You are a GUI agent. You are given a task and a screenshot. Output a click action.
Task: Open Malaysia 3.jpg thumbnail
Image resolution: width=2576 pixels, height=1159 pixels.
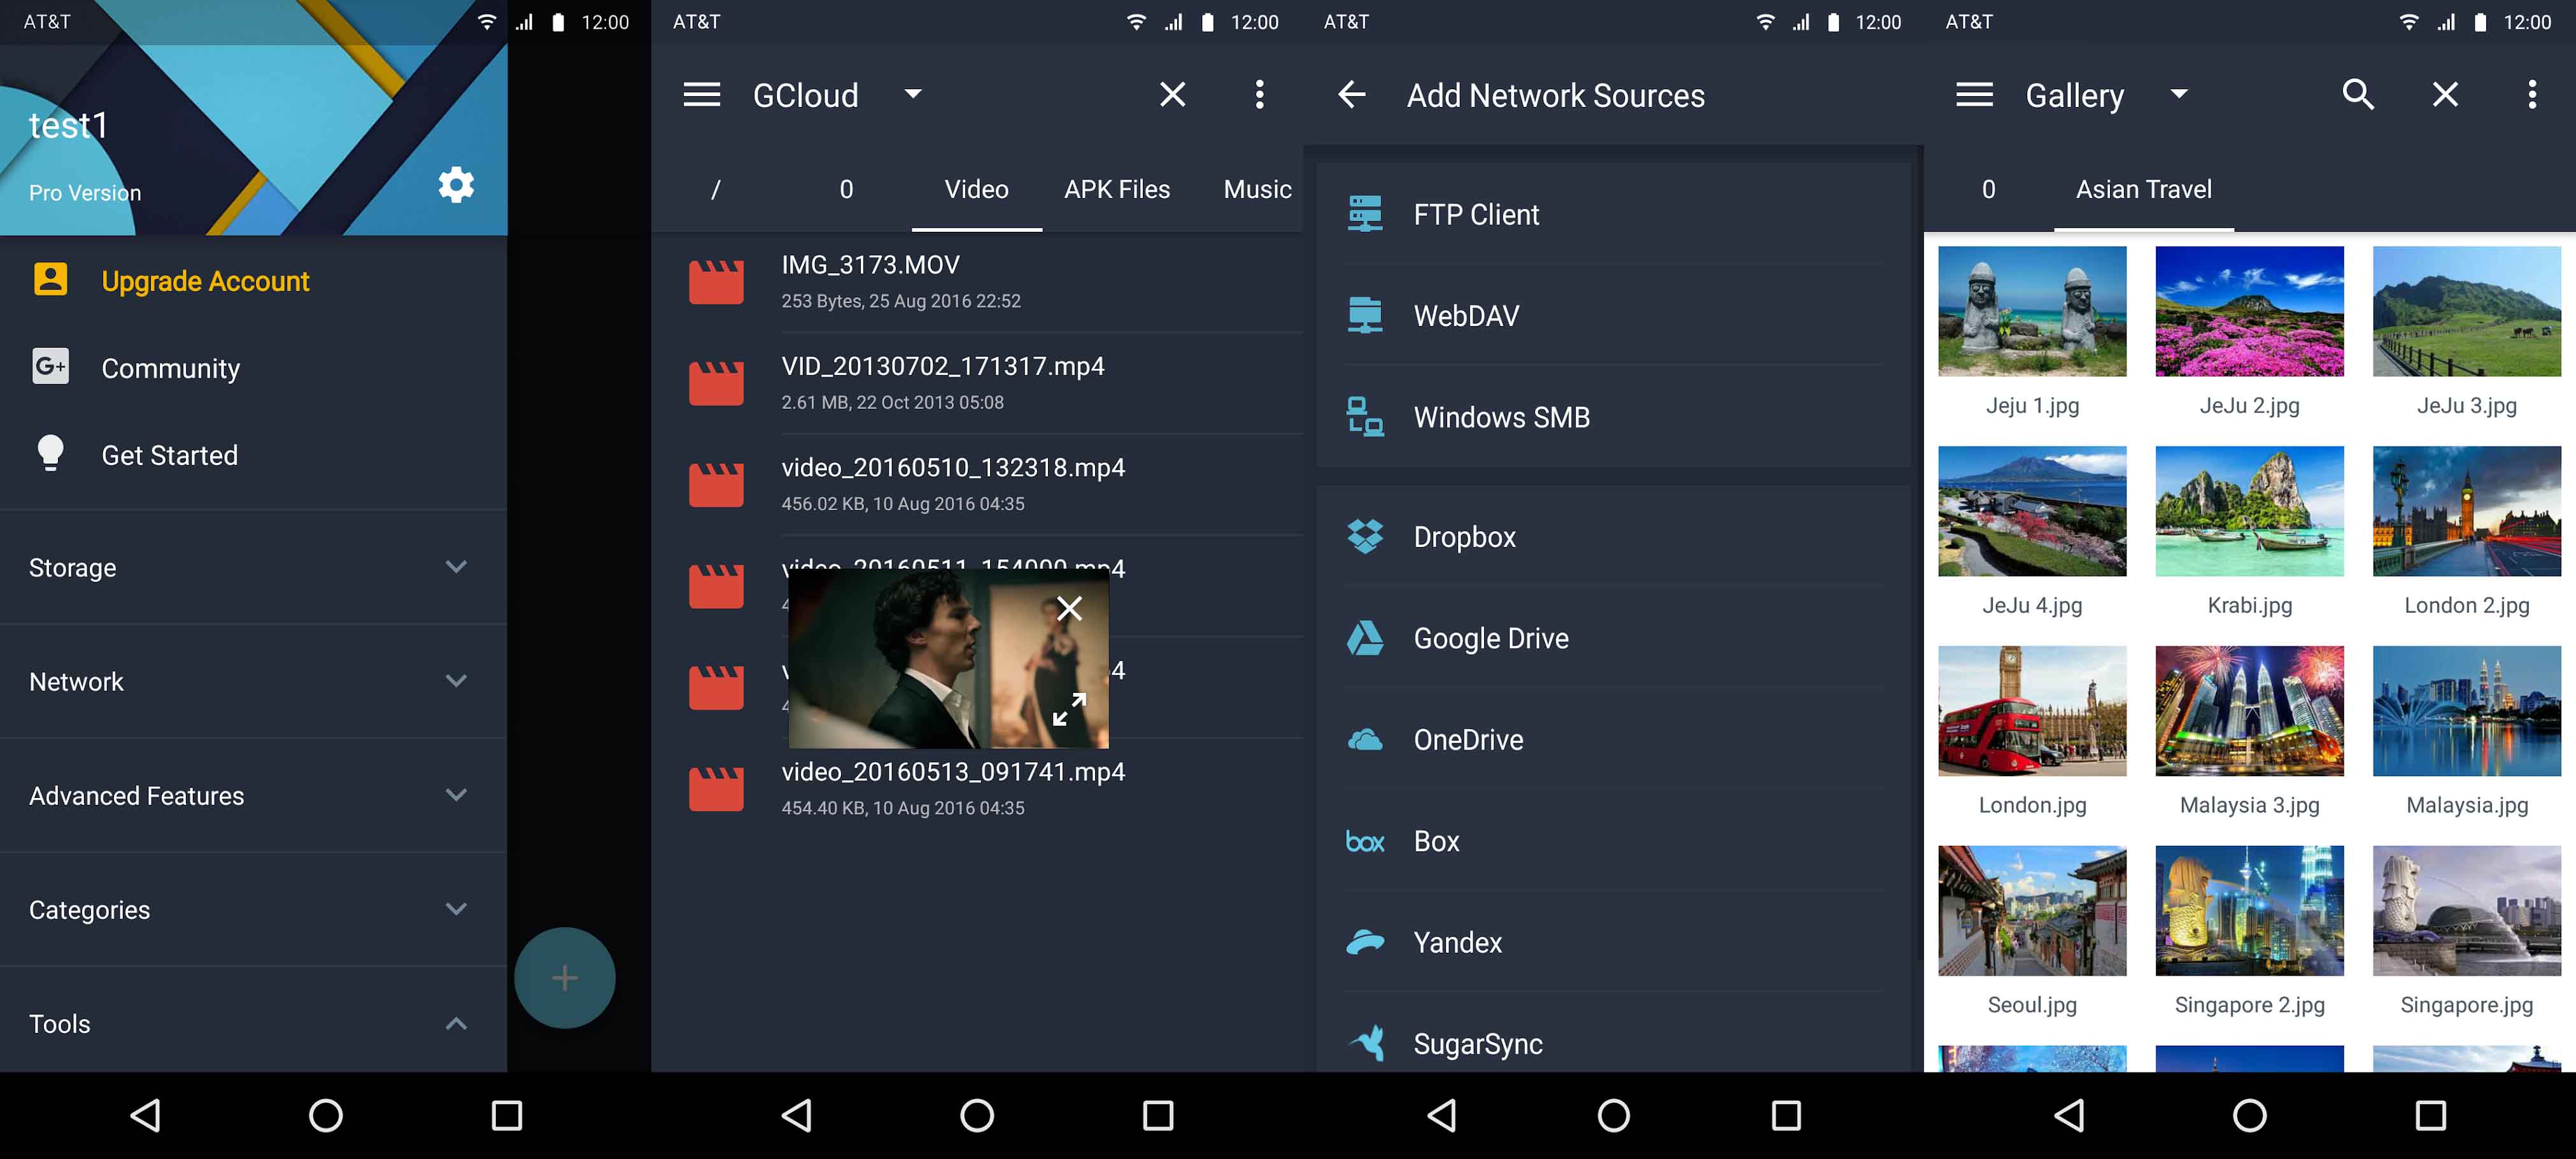2249,711
